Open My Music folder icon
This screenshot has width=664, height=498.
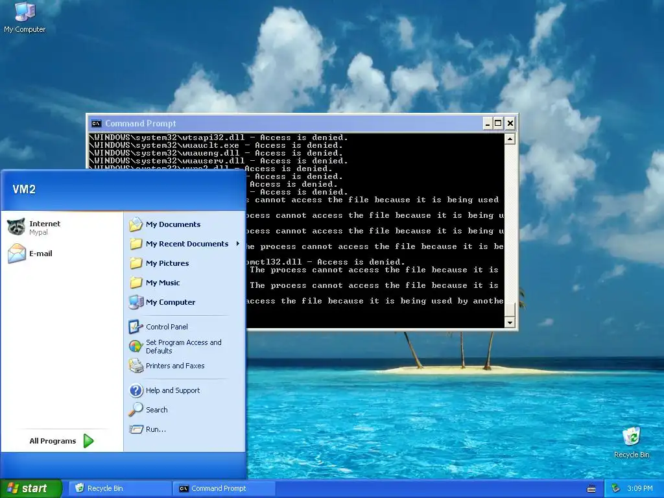136,283
